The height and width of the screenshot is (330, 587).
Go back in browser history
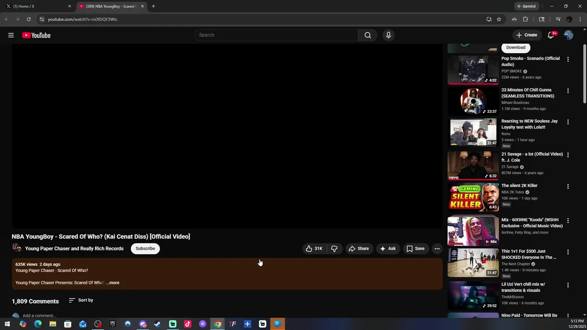click(x=6, y=19)
